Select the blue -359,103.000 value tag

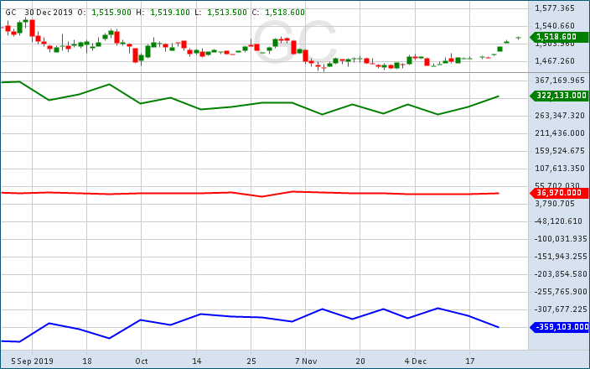[x=559, y=327]
